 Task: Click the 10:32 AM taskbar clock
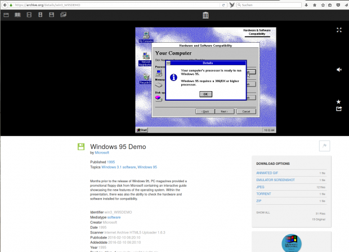269,130
